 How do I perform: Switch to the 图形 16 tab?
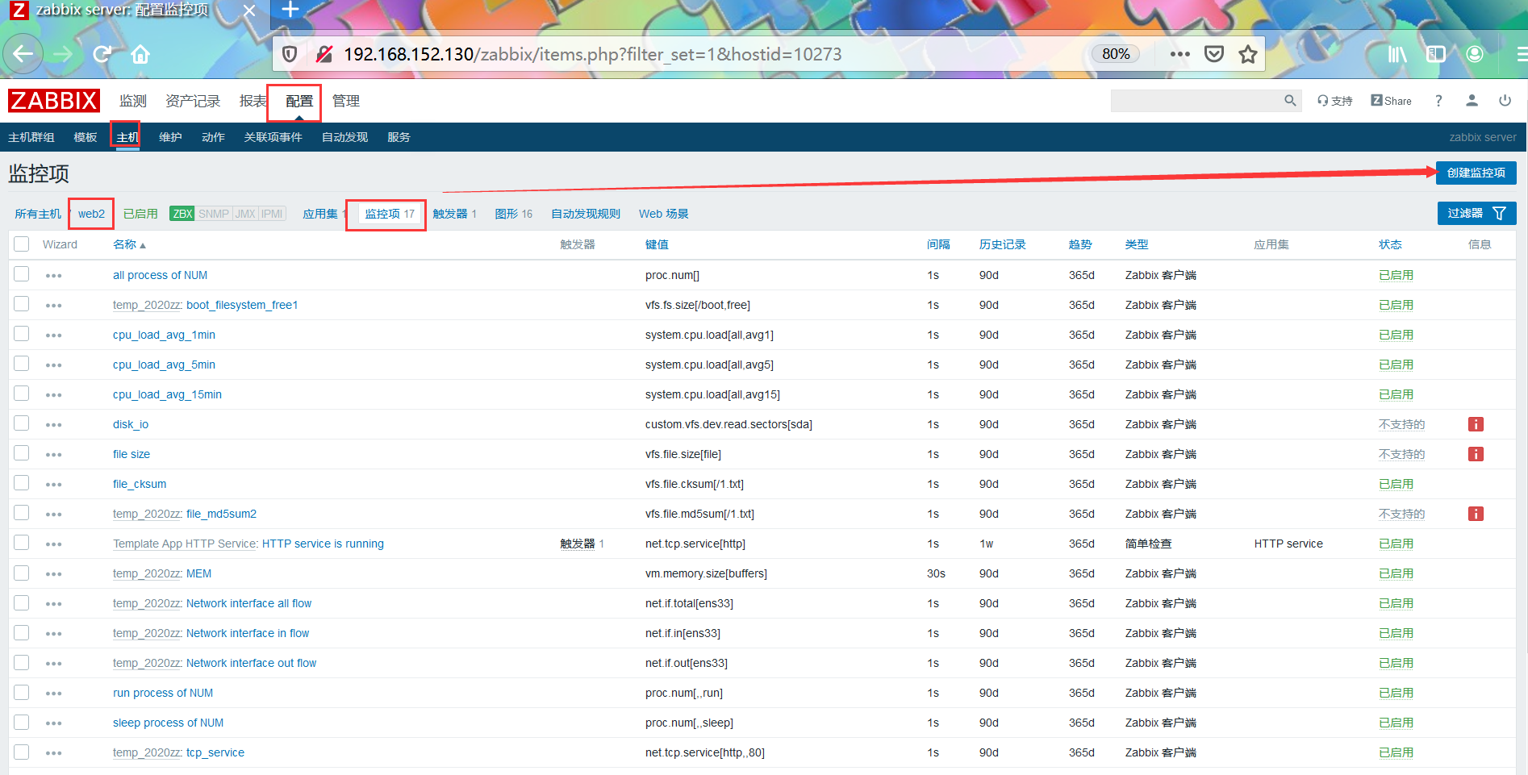[514, 214]
